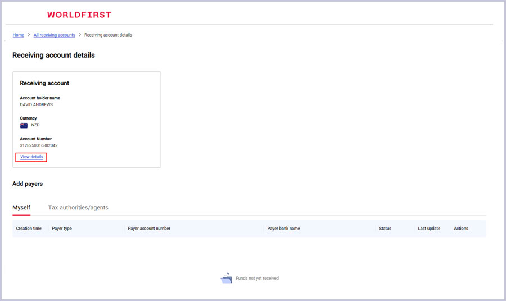Screen dimensions: 506x301
Task: Click the Payer account number column header
Action: tap(149, 229)
